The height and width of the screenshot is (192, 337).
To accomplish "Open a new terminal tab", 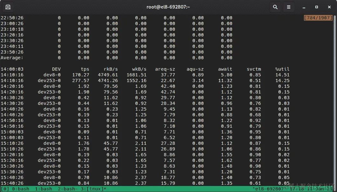I will coord(8,7).
